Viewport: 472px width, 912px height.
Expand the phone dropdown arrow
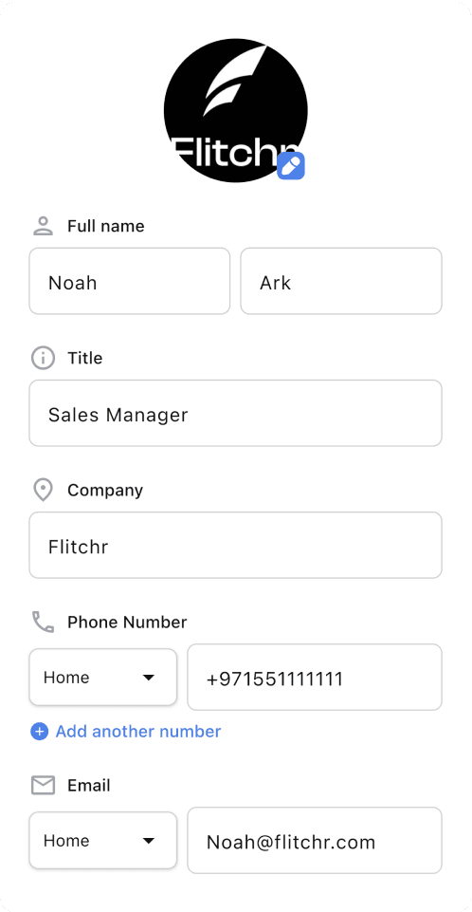tap(149, 678)
